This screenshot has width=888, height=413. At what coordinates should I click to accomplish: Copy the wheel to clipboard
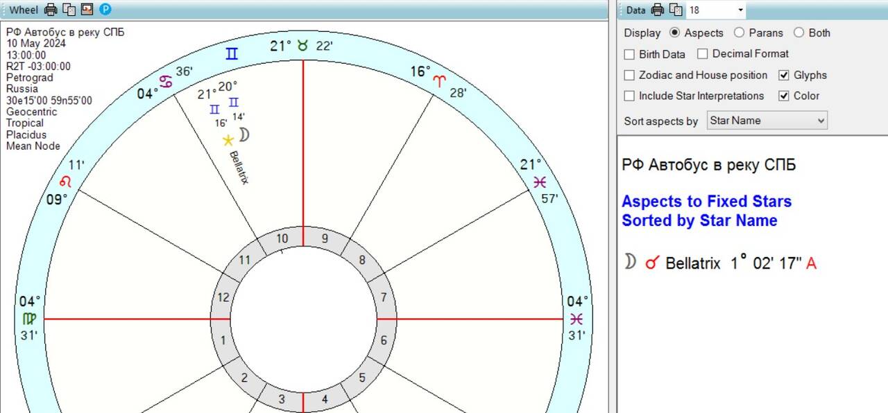[69, 10]
